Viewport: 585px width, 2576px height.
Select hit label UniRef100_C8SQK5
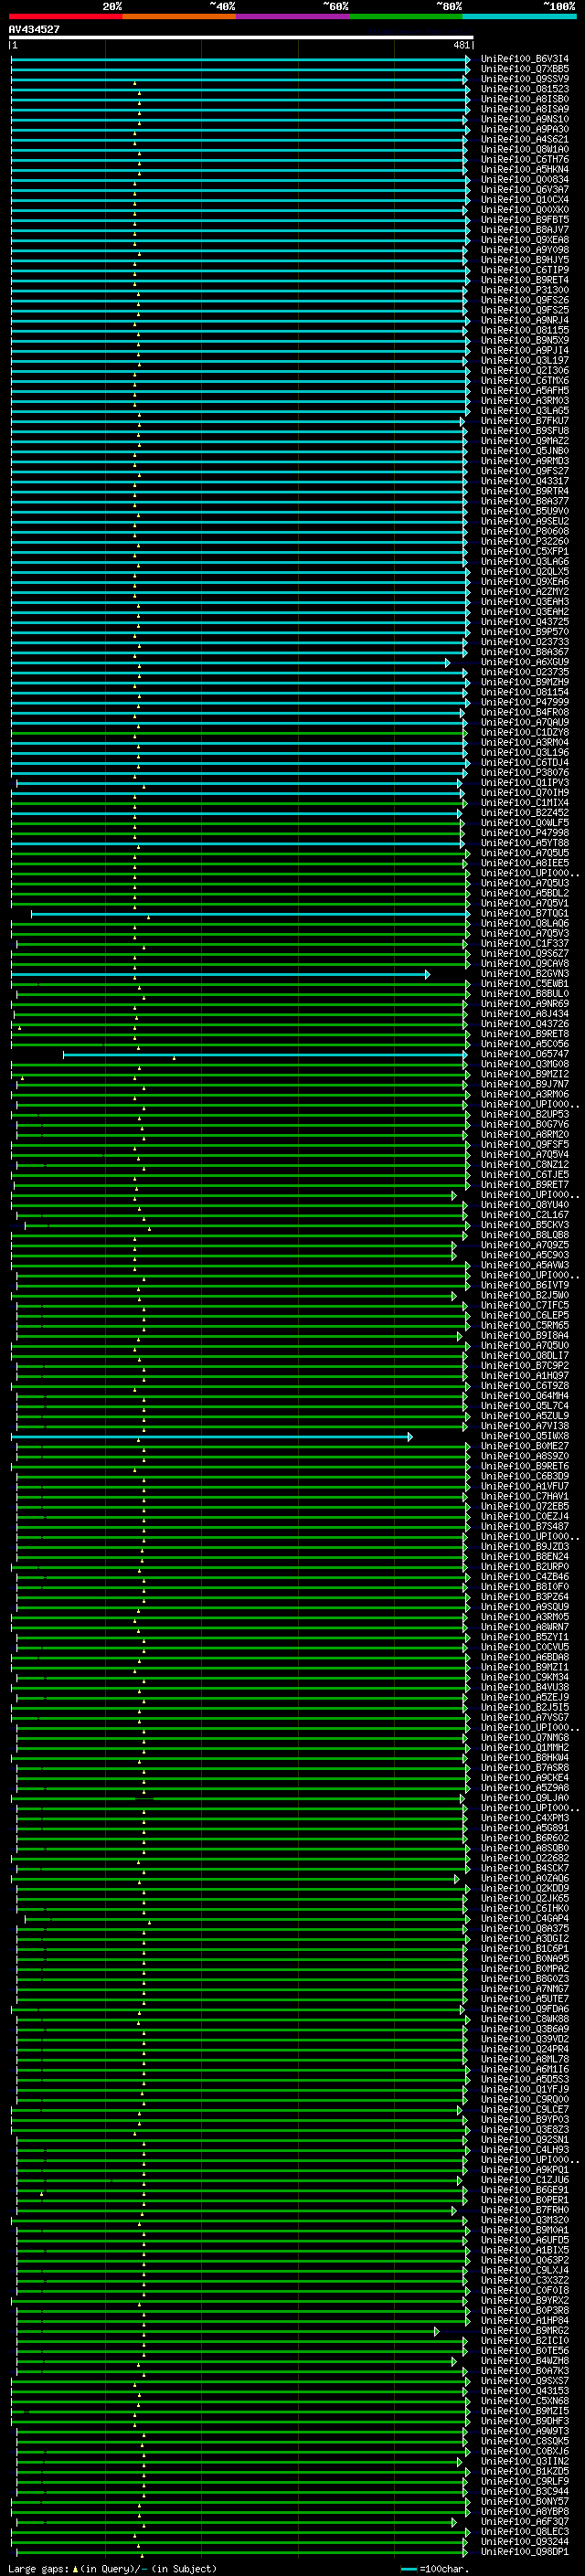pos(525,2441)
